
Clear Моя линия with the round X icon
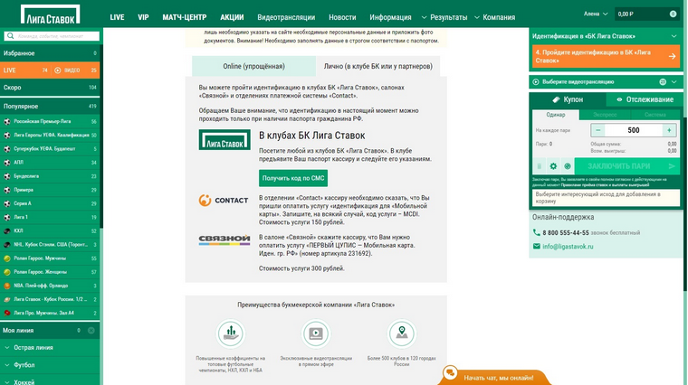tap(91, 330)
